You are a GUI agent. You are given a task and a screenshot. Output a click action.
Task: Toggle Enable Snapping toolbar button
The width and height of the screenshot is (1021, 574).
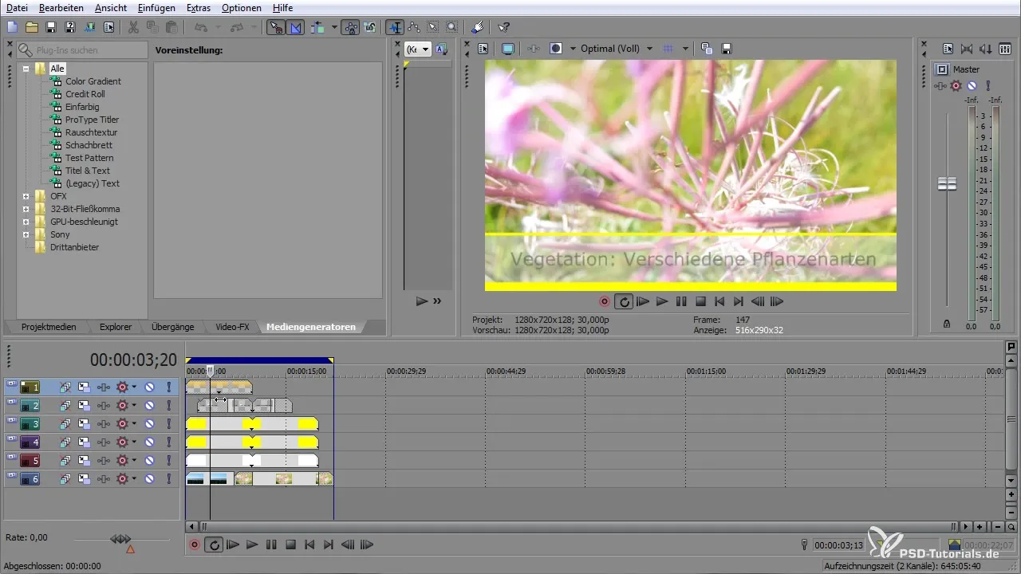pyautogui.click(x=277, y=27)
